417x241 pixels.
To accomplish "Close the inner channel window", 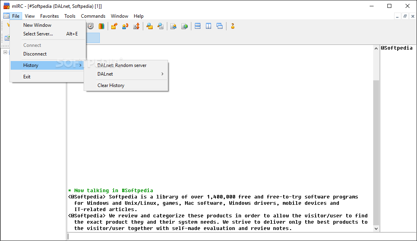I will (x=413, y=17).
